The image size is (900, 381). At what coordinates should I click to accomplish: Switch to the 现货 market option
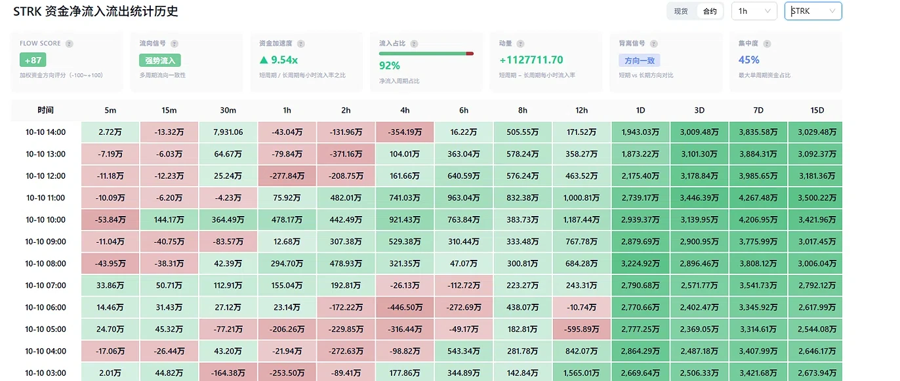pyautogui.click(x=682, y=11)
